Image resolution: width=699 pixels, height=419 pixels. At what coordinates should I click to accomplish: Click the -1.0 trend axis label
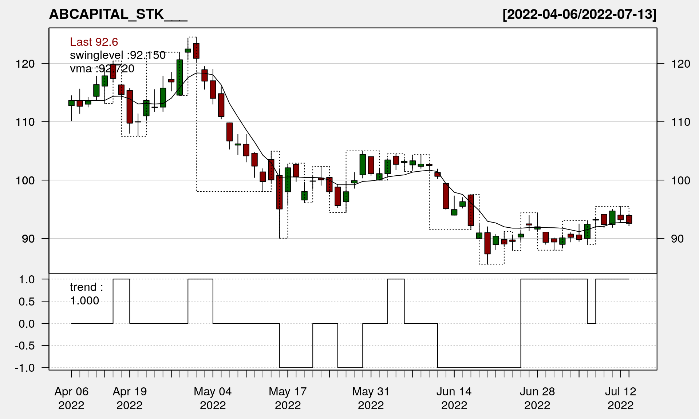(x=25, y=368)
